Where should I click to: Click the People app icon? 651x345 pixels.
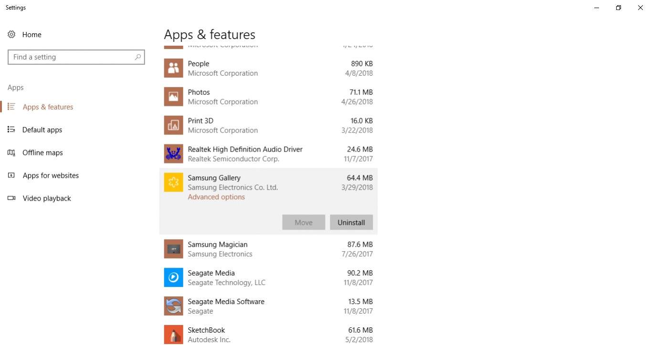173,68
